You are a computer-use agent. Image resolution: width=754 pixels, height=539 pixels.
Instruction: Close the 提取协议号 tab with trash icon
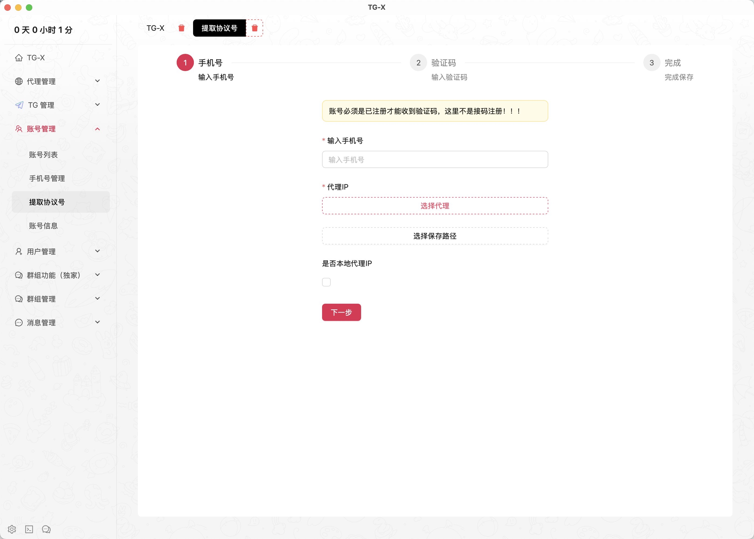254,28
